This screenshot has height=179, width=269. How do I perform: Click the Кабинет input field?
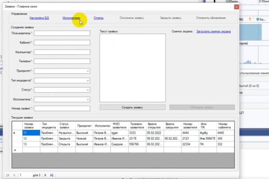click(x=62, y=43)
